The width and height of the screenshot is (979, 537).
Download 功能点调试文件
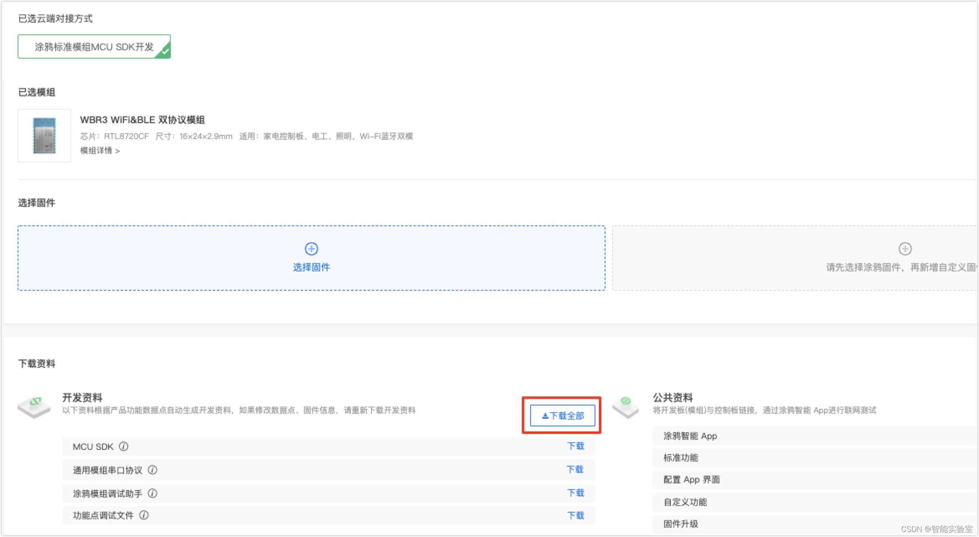coord(575,516)
